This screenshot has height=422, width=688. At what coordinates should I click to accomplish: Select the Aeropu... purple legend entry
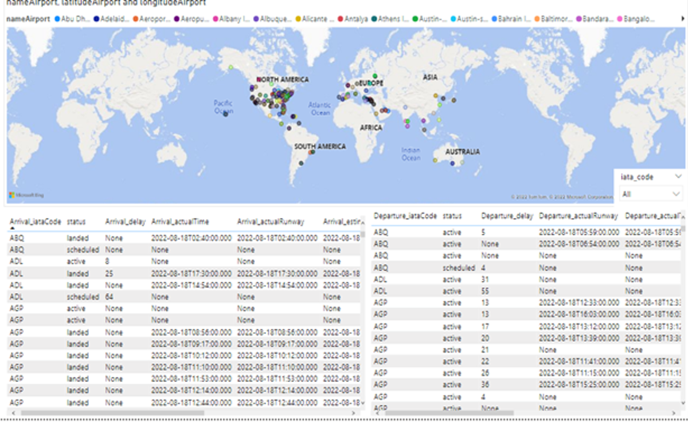pos(191,19)
